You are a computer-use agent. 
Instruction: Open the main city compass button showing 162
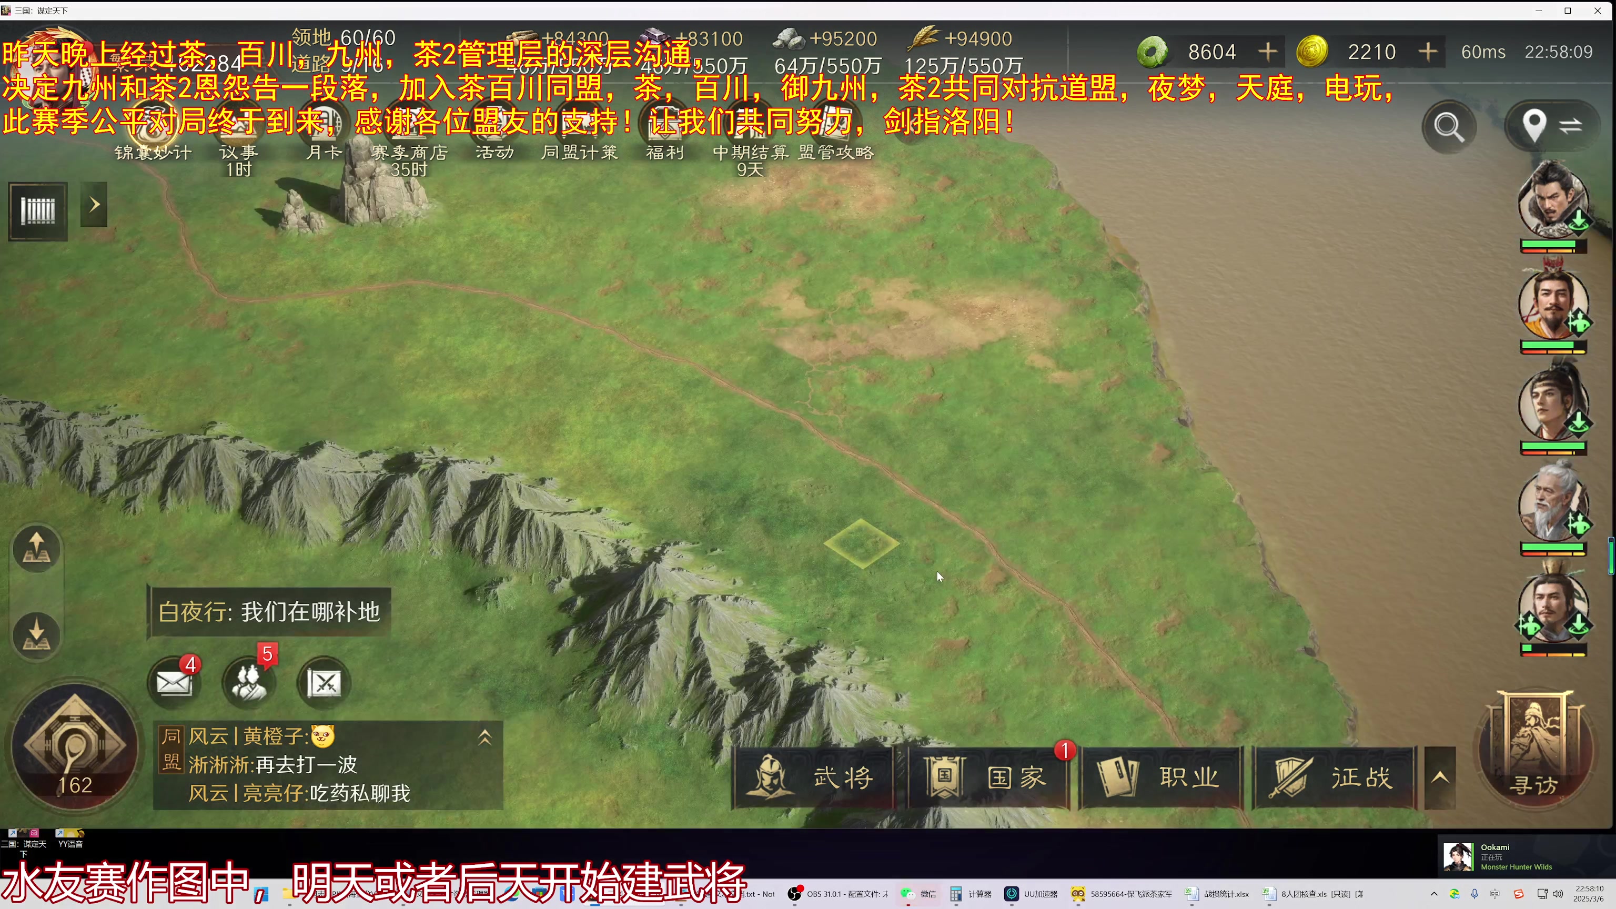point(75,747)
